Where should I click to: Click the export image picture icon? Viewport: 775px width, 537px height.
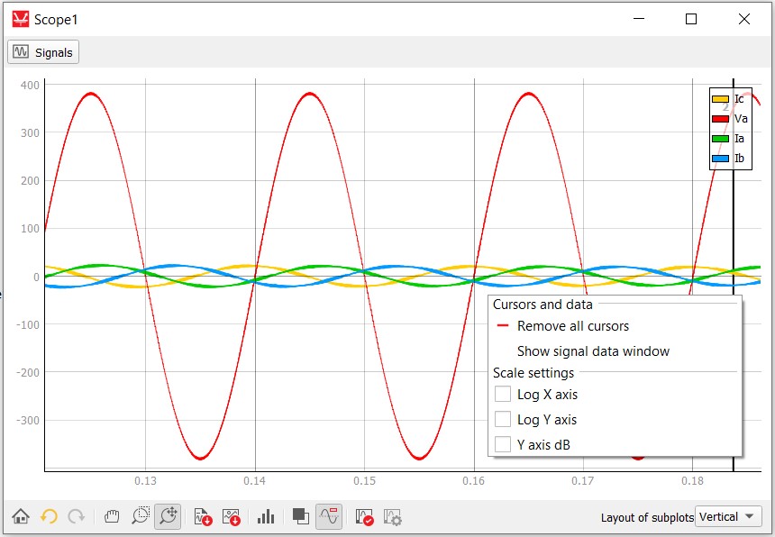(x=232, y=517)
